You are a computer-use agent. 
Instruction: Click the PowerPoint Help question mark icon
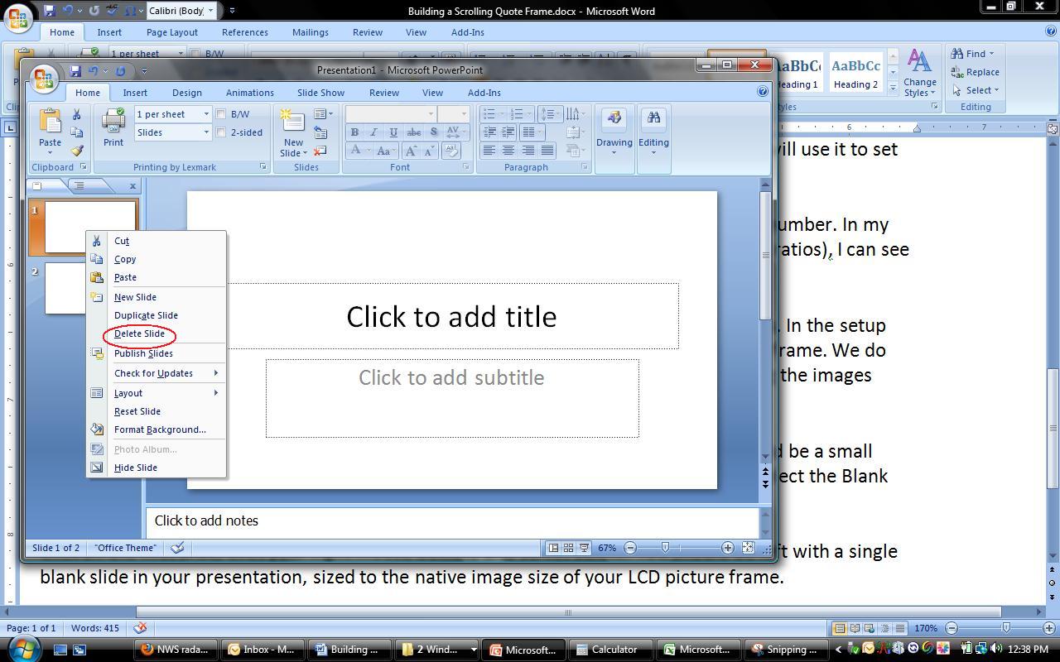click(763, 92)
